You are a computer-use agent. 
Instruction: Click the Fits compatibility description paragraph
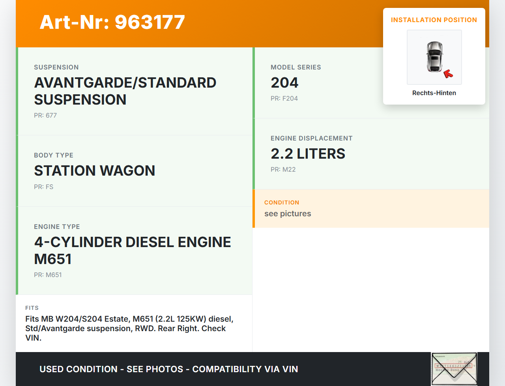pyautogui.click(x=129, y=328)
